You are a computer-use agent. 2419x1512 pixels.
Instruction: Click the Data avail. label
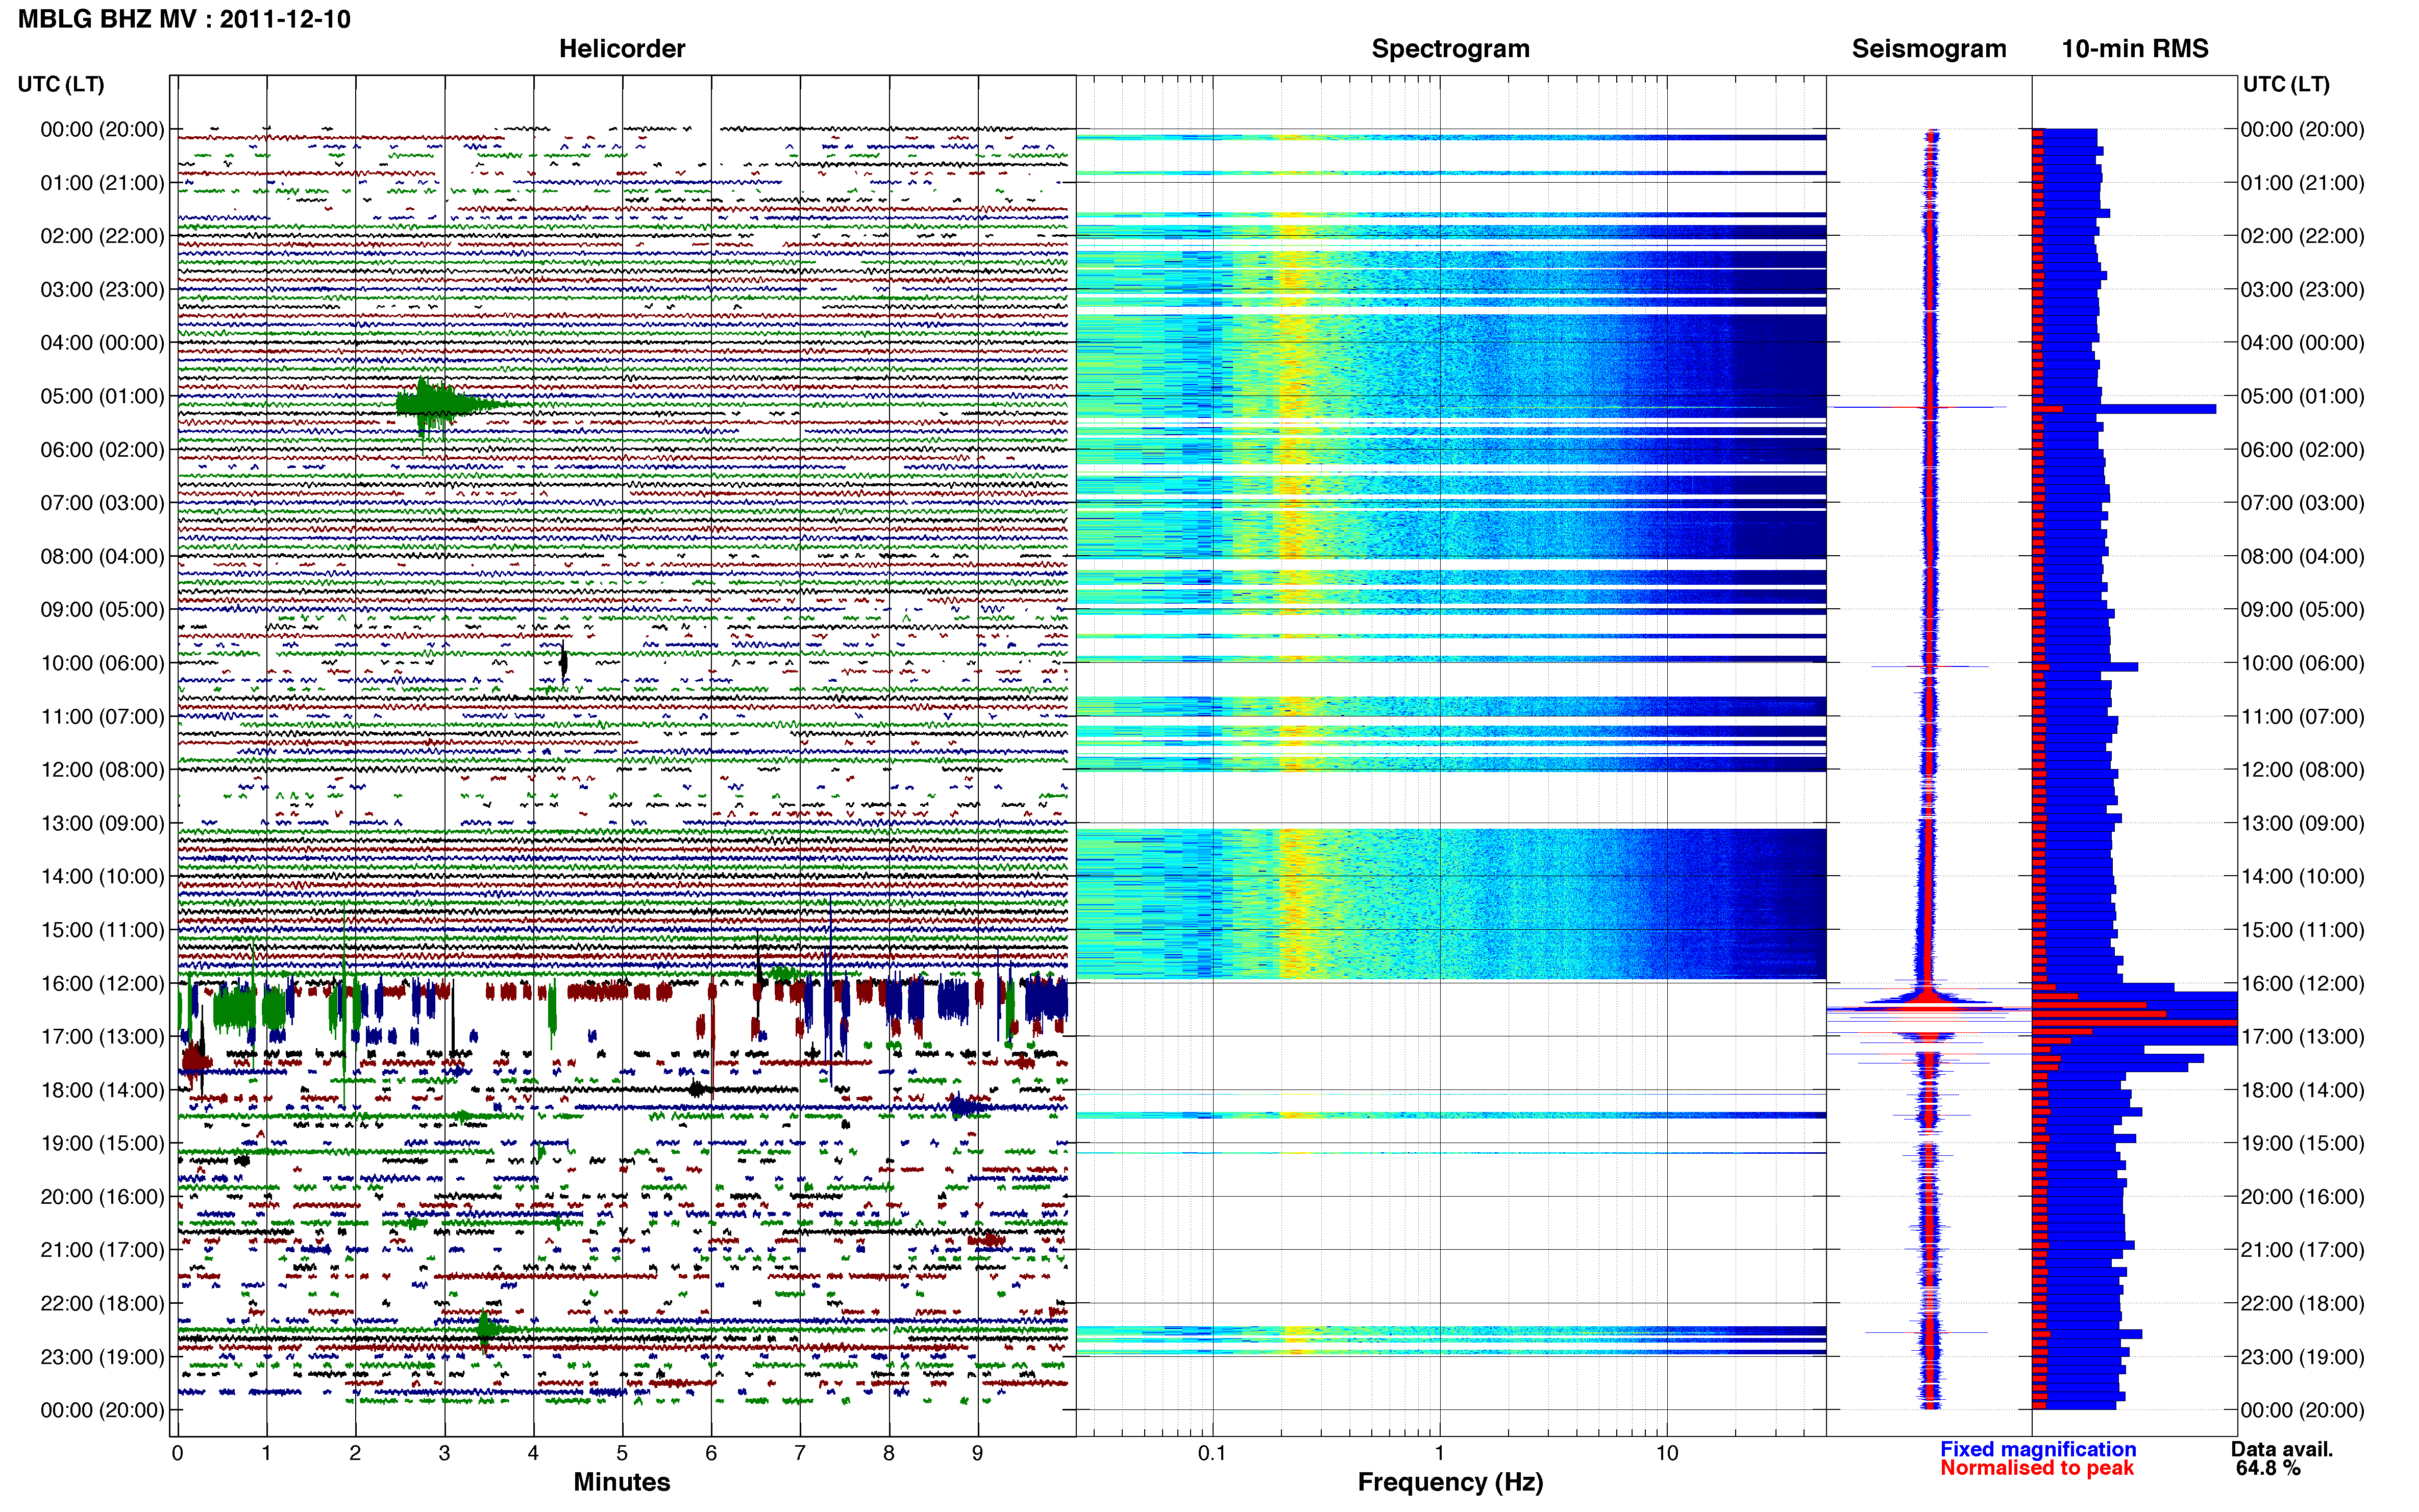coord(2282,1449)
